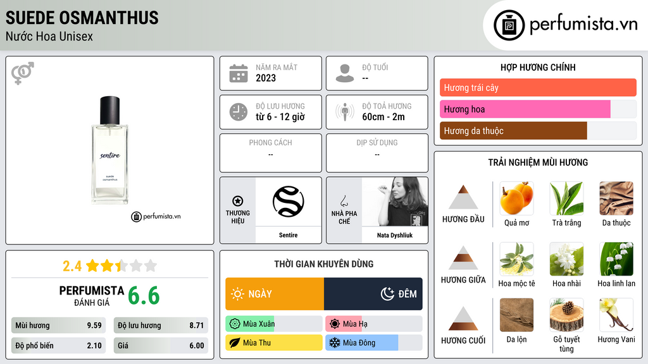
Task: Click the 6.6 Perfumista rating number
Action: point(144,296)
